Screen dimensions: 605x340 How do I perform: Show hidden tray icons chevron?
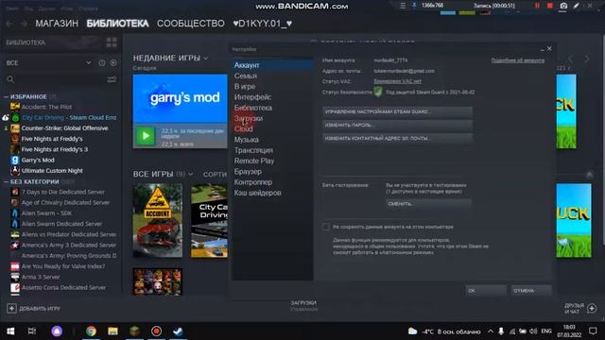[491, 331]
